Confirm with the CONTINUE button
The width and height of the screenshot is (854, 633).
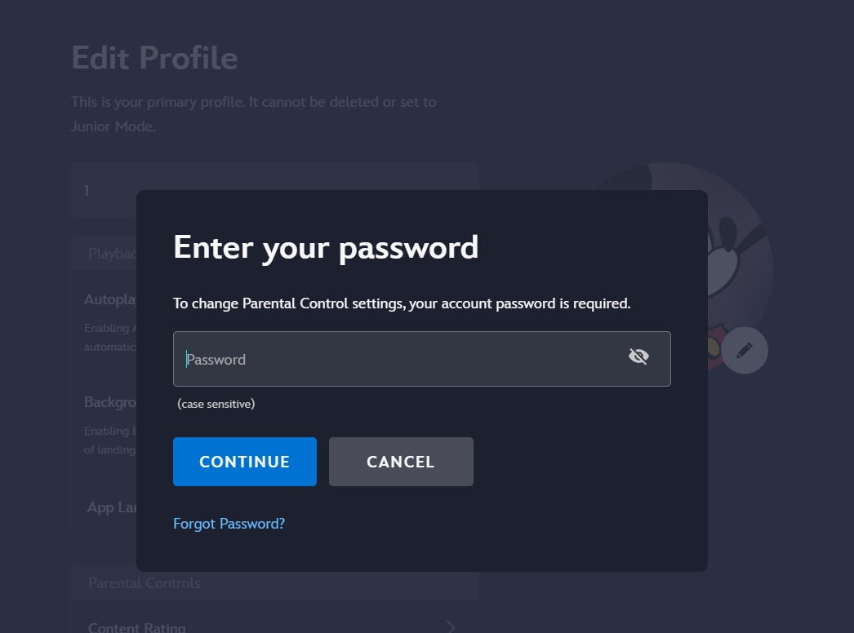245,462
